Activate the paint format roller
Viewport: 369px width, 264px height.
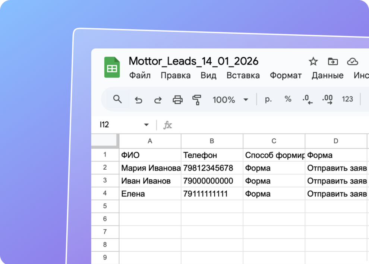[197, 100]
